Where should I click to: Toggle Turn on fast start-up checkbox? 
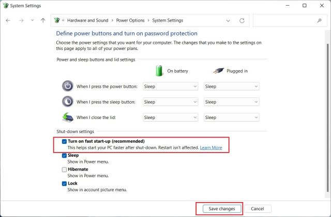point(64,141)
